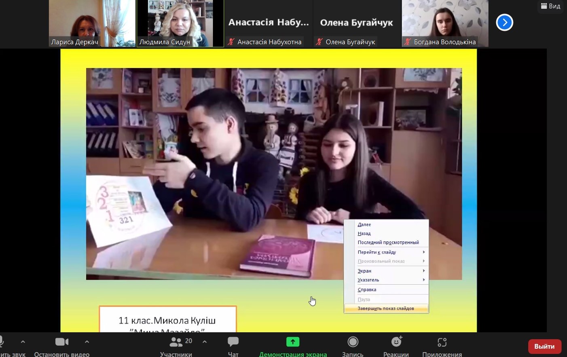The height and width of the screenshot is (357, 567).
Task: Toggle the microphone mute button
Action: (x=2, y=342)
